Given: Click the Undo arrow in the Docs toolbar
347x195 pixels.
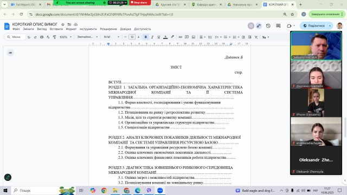Looking at the screenshot, I should point(29,37).
